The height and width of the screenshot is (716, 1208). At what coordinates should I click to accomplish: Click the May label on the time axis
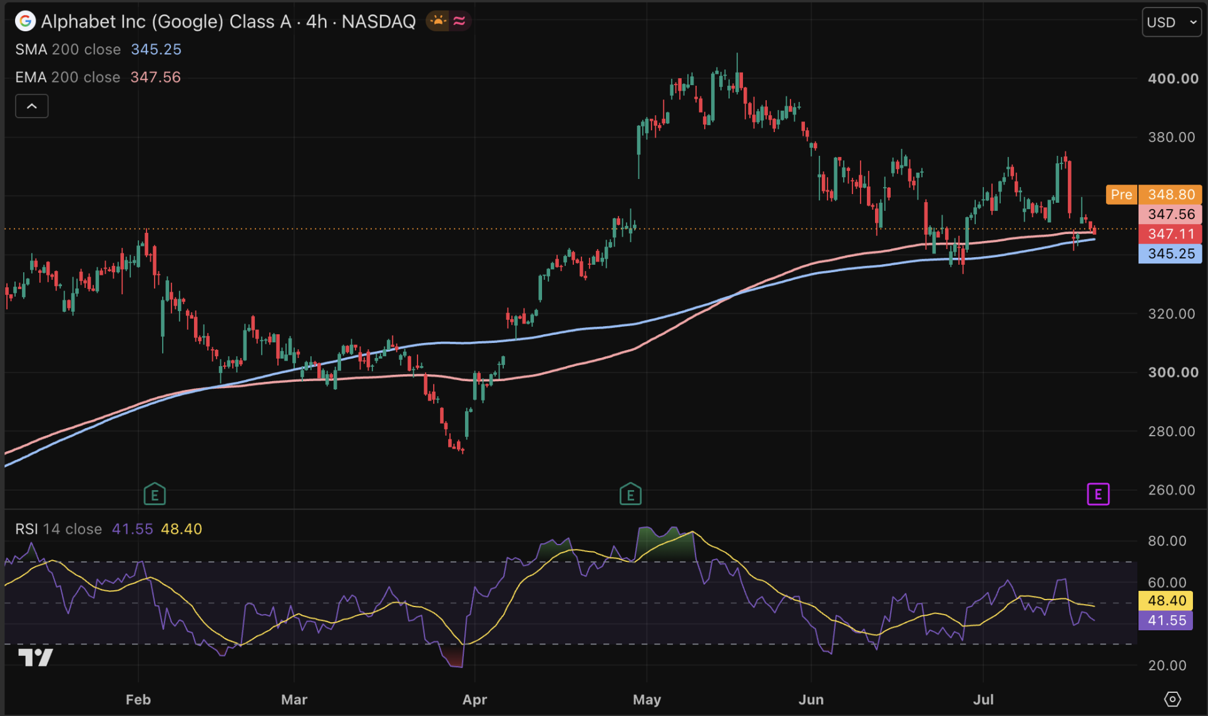pyautogui.click(x=647, y=700)
